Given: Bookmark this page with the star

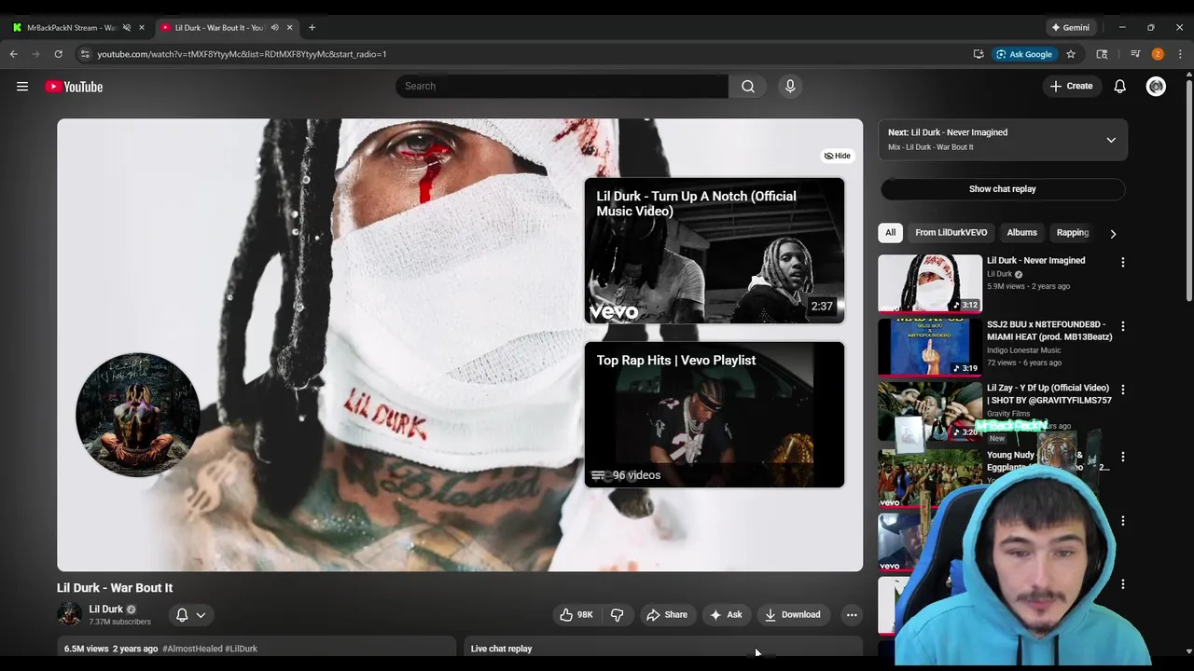Looking at the screenshot, I should pyautogui.click(x=1071, y=54).
